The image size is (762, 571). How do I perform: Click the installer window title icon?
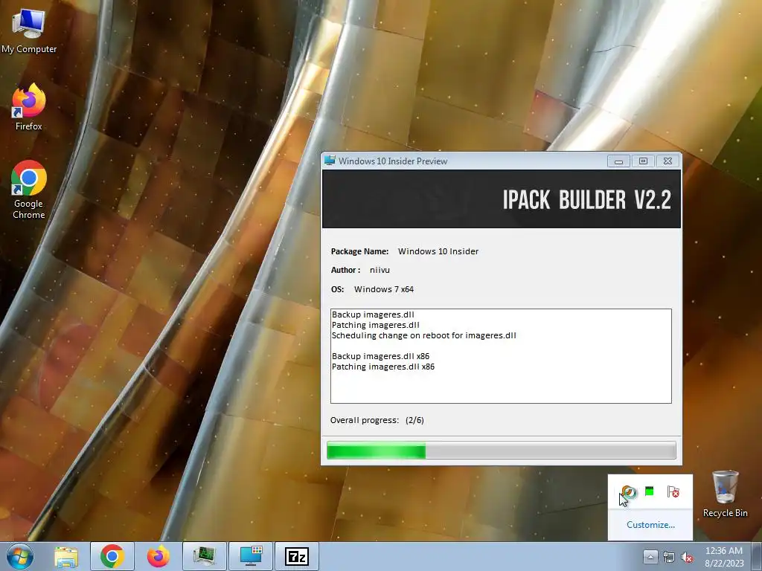coord(330,161)
